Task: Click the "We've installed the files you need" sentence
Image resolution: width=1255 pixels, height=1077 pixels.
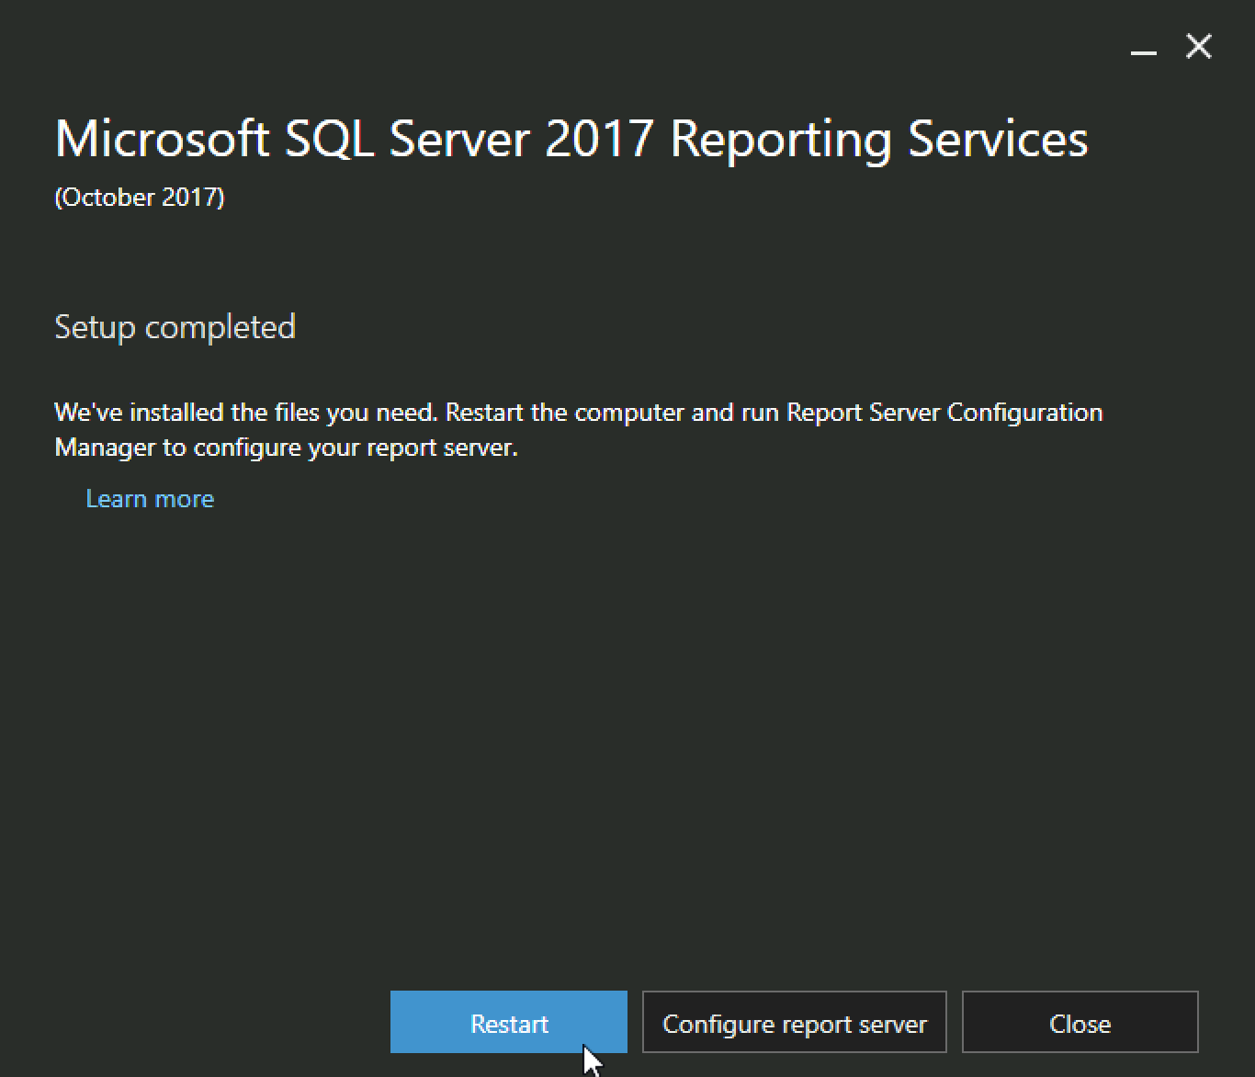Action: pyautogui.click(x=246, y=413)
